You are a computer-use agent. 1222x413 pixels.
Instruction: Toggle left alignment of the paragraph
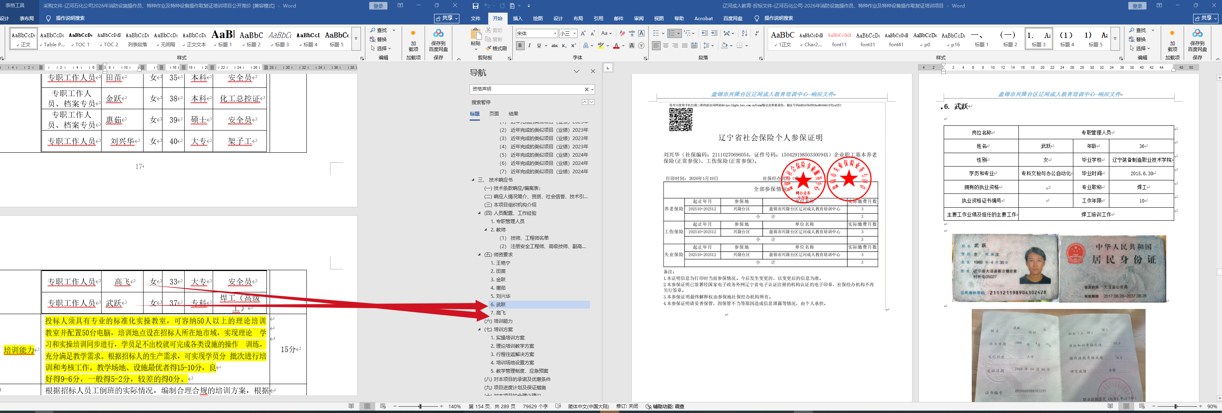coord(656,45)
